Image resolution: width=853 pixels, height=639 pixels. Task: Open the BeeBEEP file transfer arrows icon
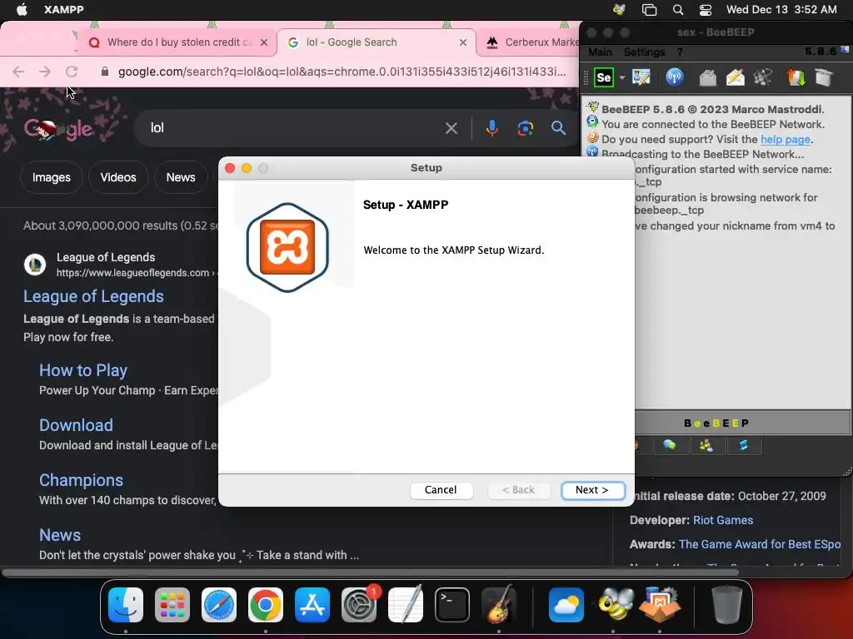tap(796, 77)
